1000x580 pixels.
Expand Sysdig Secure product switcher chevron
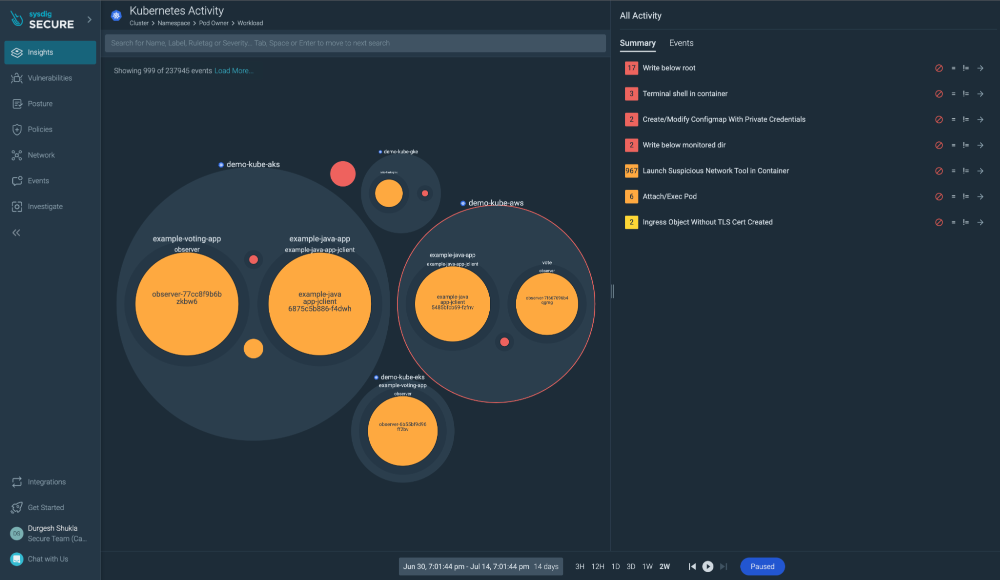(90, 19)
